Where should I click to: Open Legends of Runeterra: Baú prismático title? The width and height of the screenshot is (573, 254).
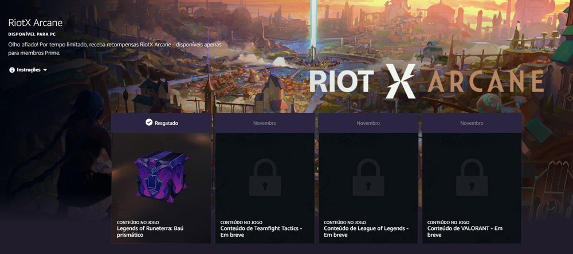[x=150, y=232]
